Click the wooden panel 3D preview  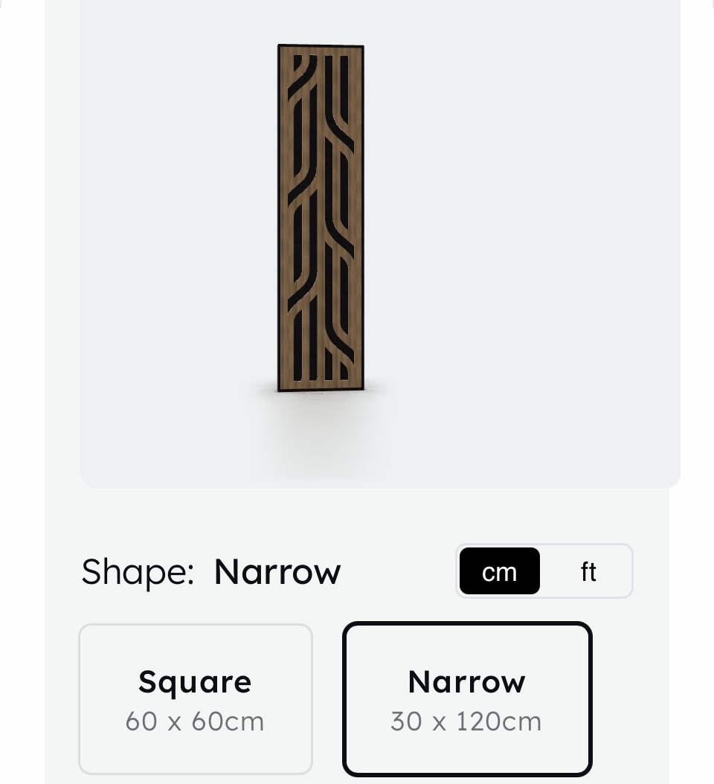pos(321,218)
